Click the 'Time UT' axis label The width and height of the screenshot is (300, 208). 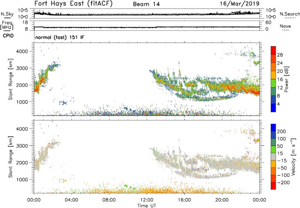pyautogui.click(x=147, y=206)
